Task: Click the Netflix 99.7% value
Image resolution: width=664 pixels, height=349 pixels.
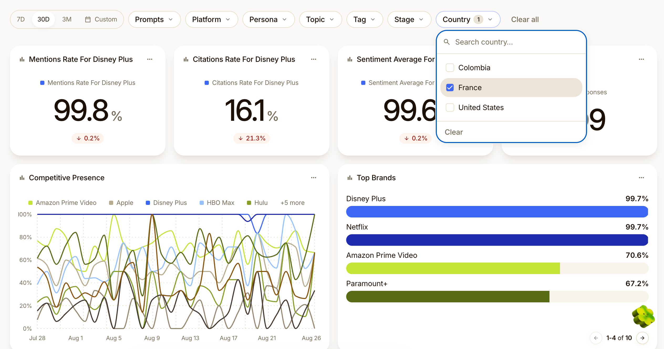Action: click(637, 227)
